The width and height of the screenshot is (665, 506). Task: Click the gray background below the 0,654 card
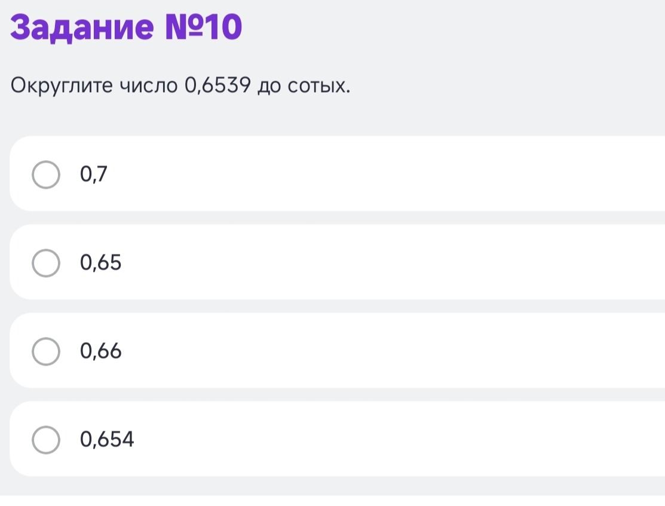click(332, 486)
